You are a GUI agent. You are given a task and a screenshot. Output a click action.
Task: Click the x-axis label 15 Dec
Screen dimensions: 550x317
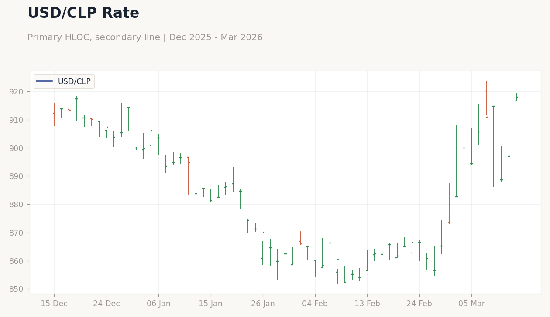[54, 304]
